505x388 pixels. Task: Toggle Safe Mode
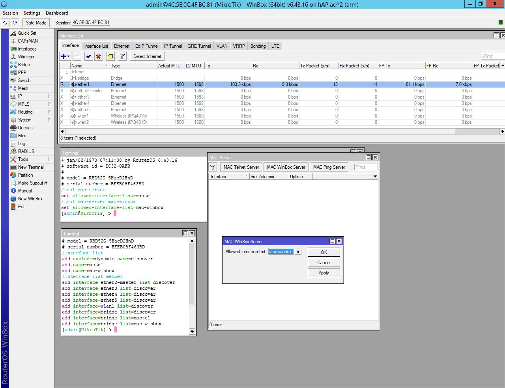pyautogui.click(x=36, y=23)
